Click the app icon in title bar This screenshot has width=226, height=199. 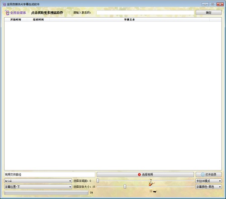5,5
